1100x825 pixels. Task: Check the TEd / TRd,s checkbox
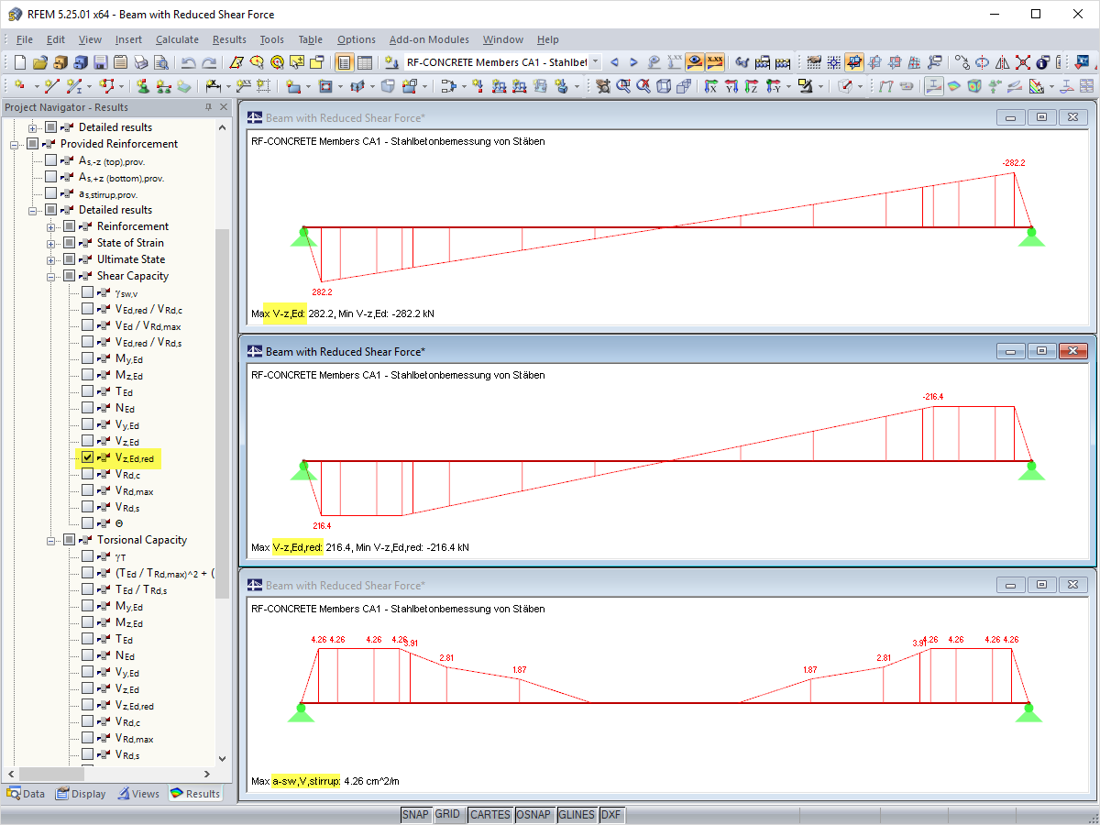click(87, 589)
